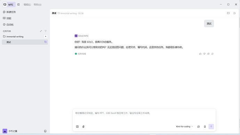Screen dimensions: 240x135
Task: Collapse all folders in the task list
Action: pos(41,31)
